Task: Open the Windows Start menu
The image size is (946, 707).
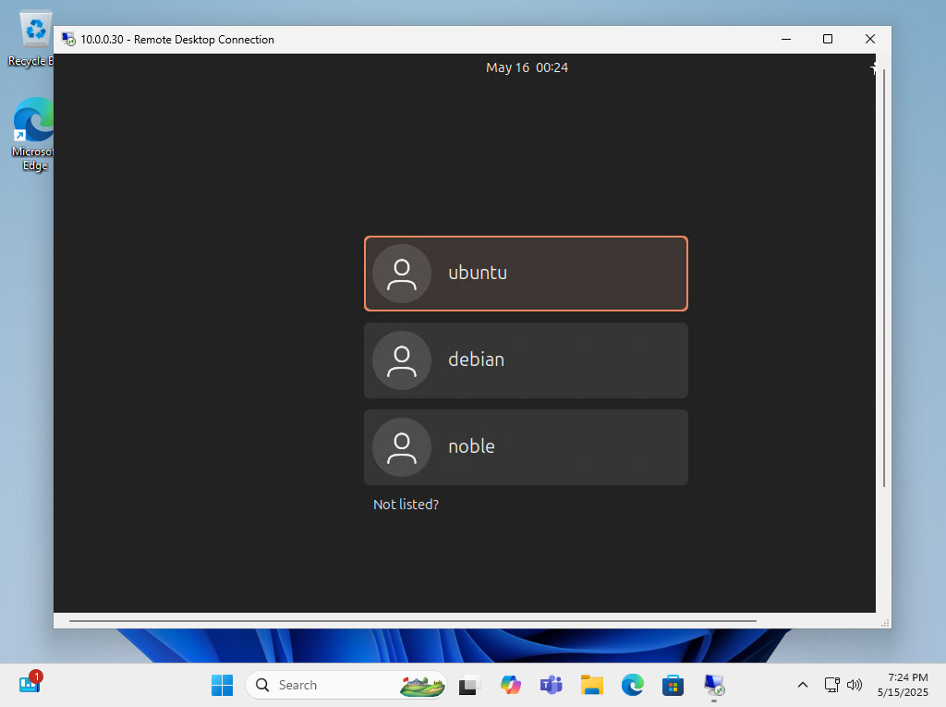Action: coord(222,685)
